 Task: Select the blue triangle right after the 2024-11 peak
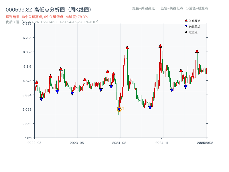click(x=172, y=90)
